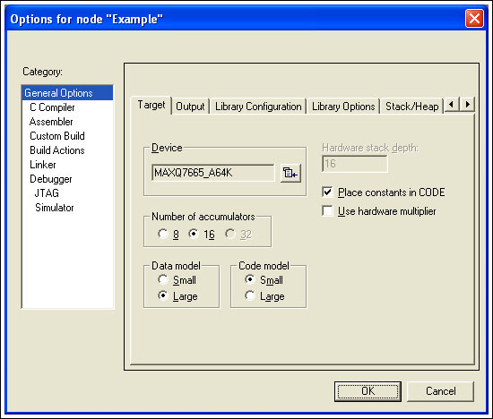
Task: Select Linker in category list
Action: tap(43, 165)
